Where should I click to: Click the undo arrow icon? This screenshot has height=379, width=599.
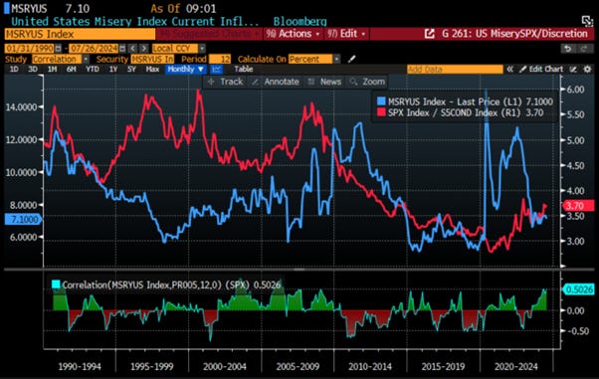(568, 49)
